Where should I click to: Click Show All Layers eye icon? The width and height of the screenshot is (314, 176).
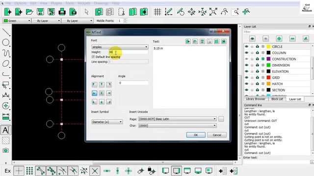click(x=252, y=39)
